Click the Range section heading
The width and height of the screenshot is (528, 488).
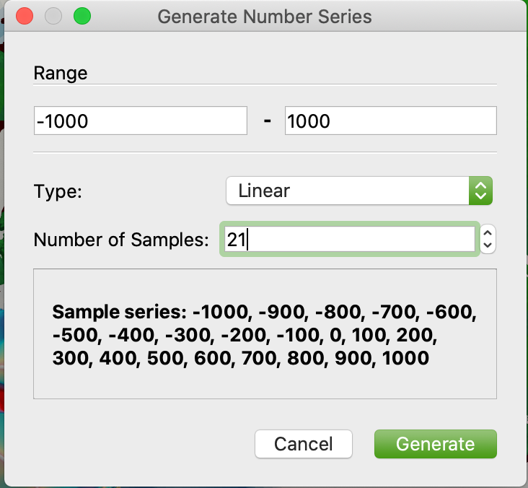click(x=61, y=73)
